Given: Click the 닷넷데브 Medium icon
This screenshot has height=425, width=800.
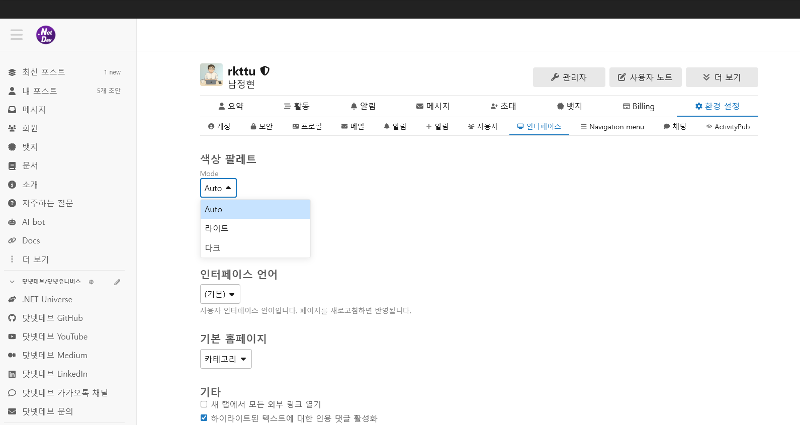Looking at the screenshot, I should 12,355.
